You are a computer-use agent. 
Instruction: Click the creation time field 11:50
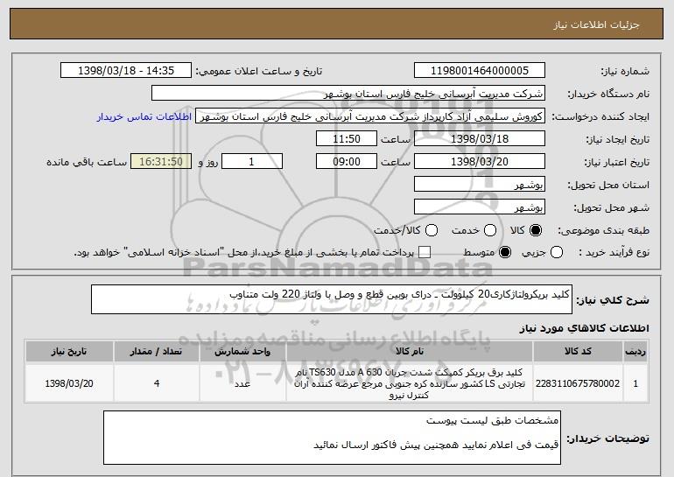[x=347, y=139]
